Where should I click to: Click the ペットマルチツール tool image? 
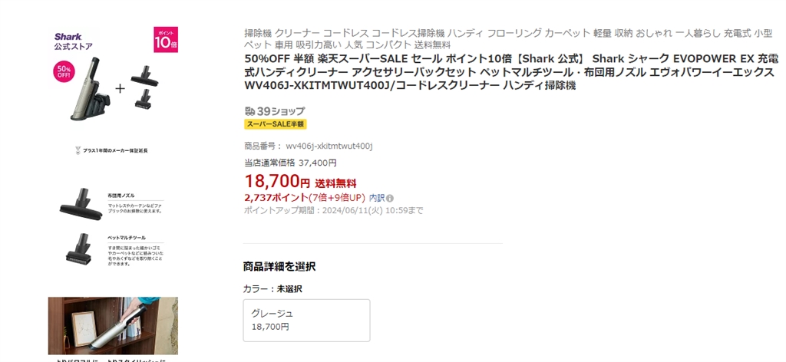click(78, 248)
